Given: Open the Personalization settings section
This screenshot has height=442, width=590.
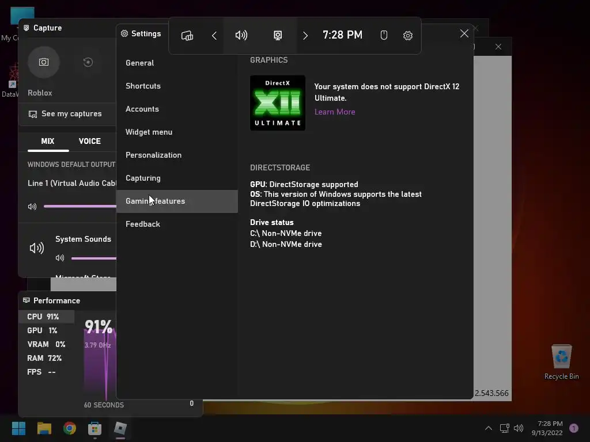Looking at the screenshot, I should (177, 155).
